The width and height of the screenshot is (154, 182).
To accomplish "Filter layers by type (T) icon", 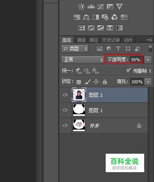I will coord(118,48).
